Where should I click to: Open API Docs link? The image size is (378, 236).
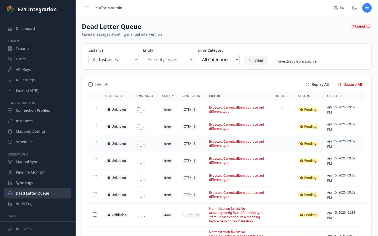point(38,229)
